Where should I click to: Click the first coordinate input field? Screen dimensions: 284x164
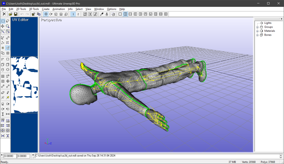click(10, 156)
